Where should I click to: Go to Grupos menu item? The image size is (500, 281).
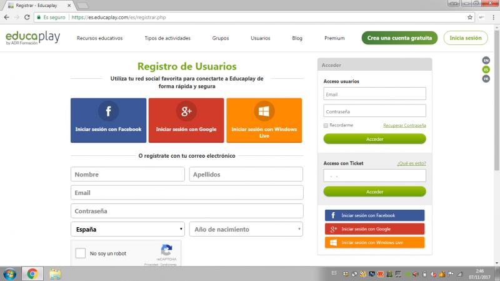tap(221, 38)
